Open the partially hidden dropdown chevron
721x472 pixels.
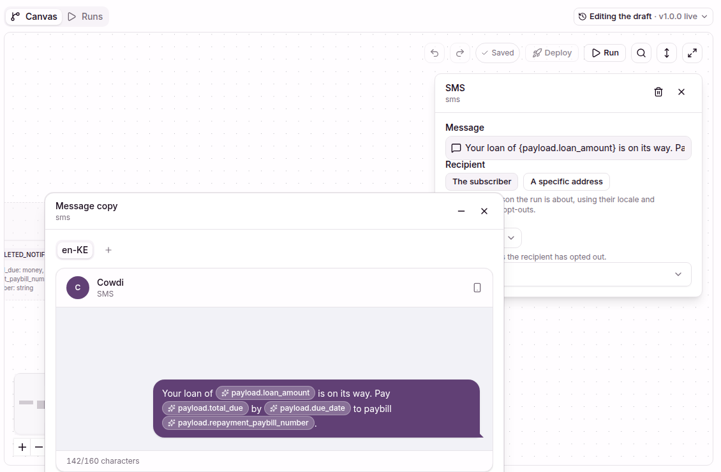click(x=511, y=238)
